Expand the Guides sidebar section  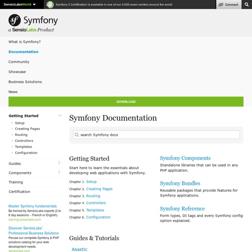[x=60, y=163]
